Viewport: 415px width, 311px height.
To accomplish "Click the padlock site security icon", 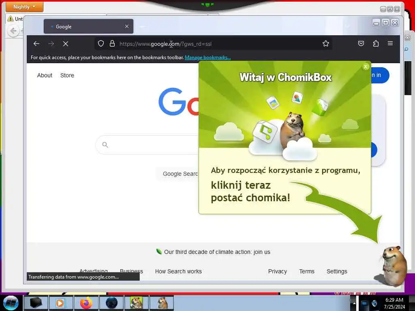I will tap(112, 43).
